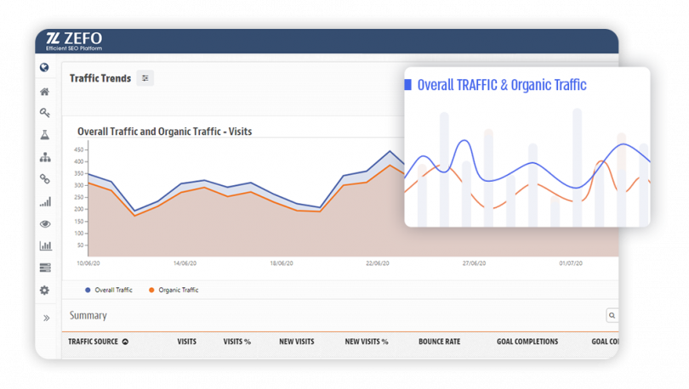Click the Bounce Rate column header
Image resolution: width=689 pixels, height=389 pixels.
(440, 341)
